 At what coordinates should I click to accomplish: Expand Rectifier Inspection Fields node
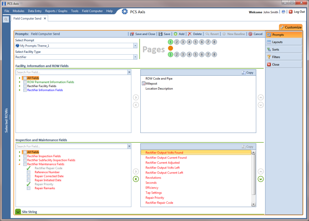pyautogui.click(x=20, y=156)
